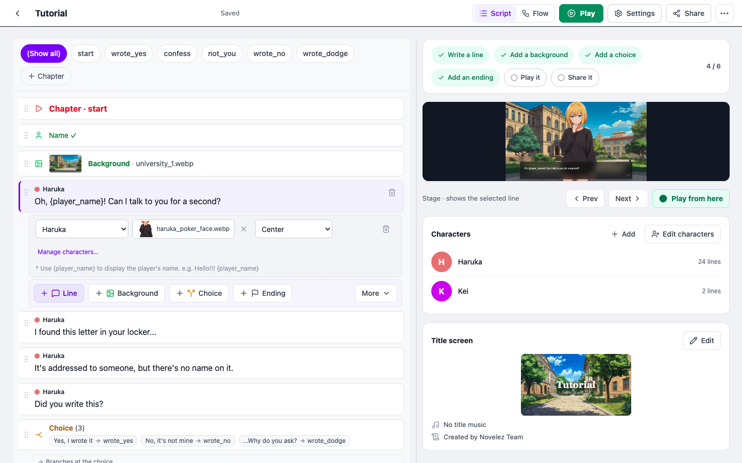
Task: Remove haruka_poker_face.webp with the X icon
Action: coord(244,229)
